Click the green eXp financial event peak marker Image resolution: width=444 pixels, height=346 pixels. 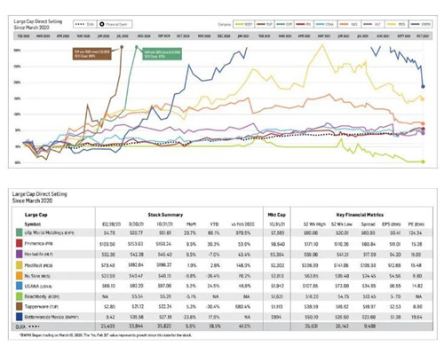137,47
